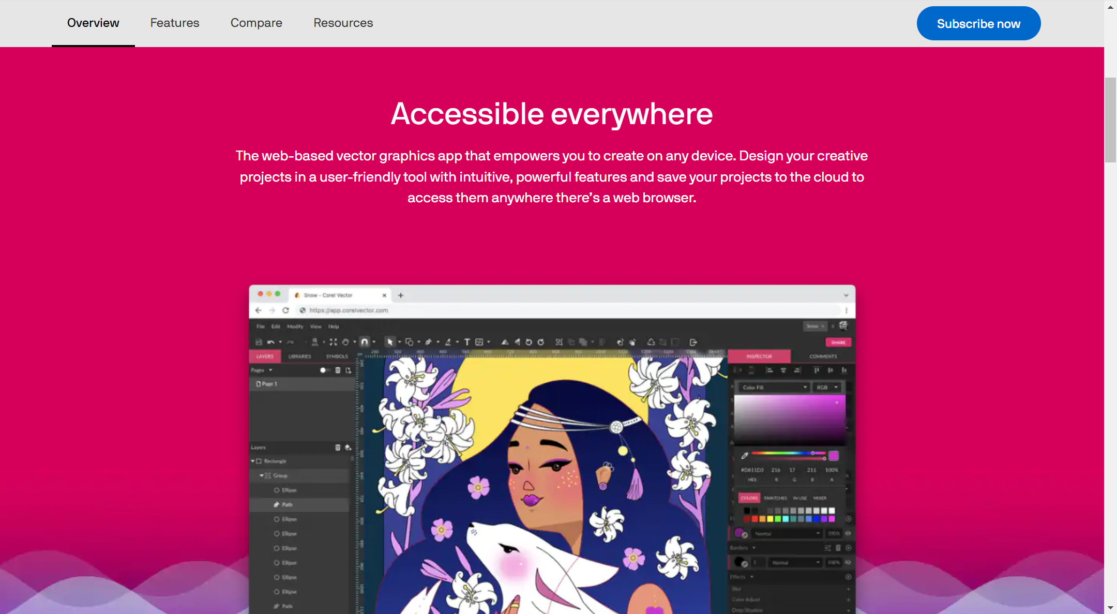Screen dimensions: 1117x614
Task: Select the LAYERS panel tab
Action: click(x=265, y=356)
